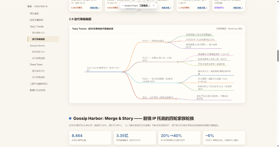This screenshot has width=279, height=147.
Task: Open 查看详情 beside 6,485万曝光
Action: point(95,8)
